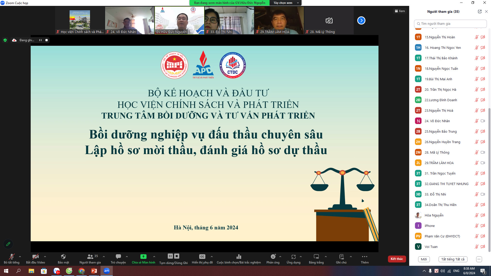Open the More (Thêm) menu
This screenshot has height=276, width=491.
click(x=364, y=257)
